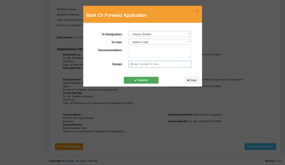Click the arrow icon on Mark/Forward
285x165 pixels.
59,147
